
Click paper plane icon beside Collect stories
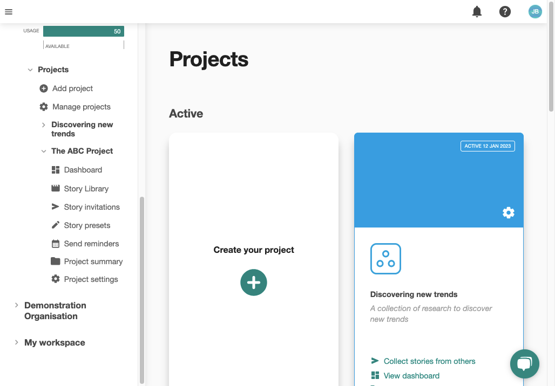point(375,361)
